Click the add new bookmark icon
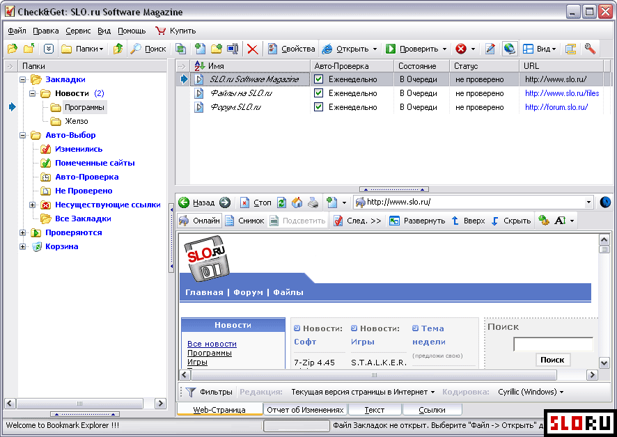The image size is (617, 437). pyautogui.click(x=200, y=49)
